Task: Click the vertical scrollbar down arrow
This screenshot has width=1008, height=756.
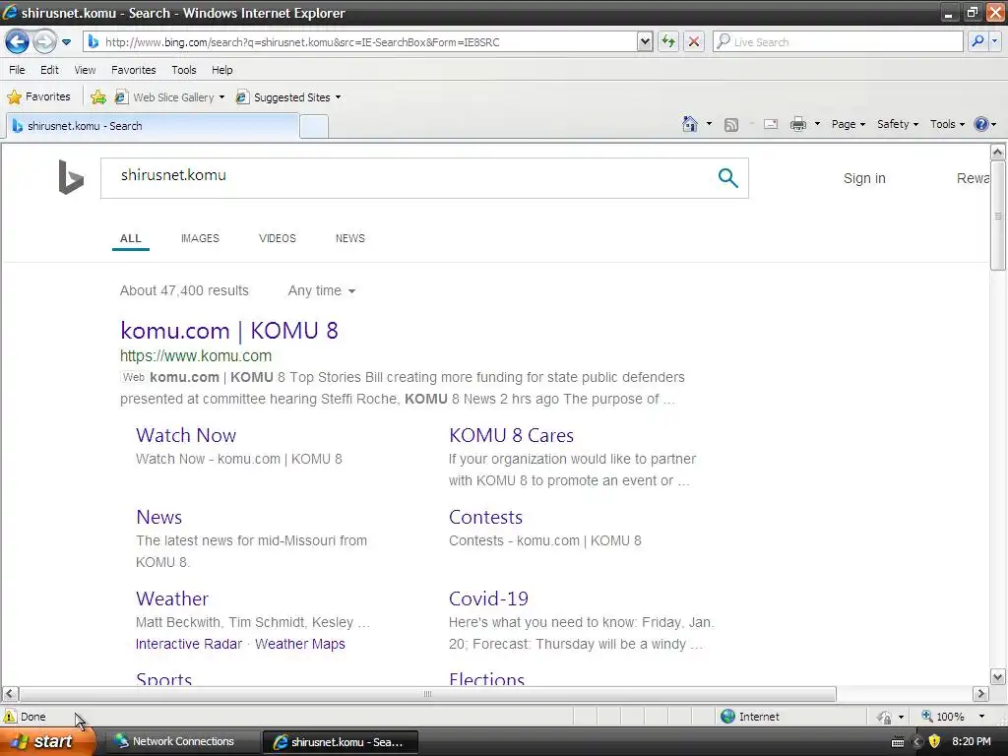Action: [998, 676]
